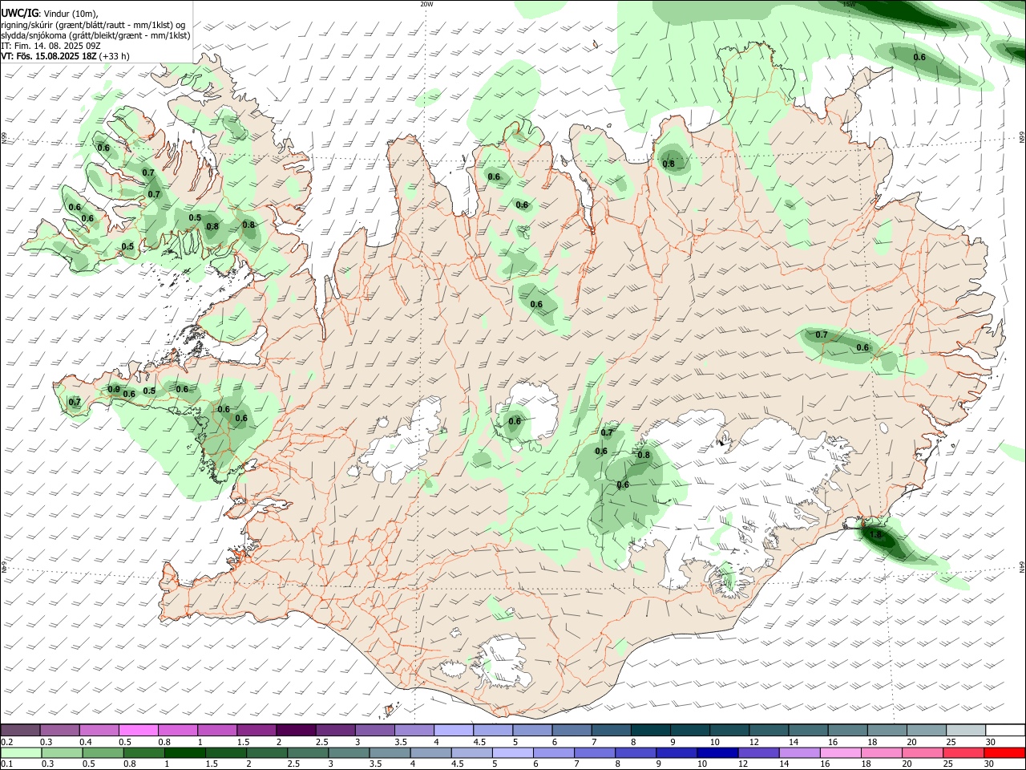Screen dimensions: 1026x770
Task: Select the pale lavender swatch labeled 5 in the lower legend row
Action: point(512,753)
